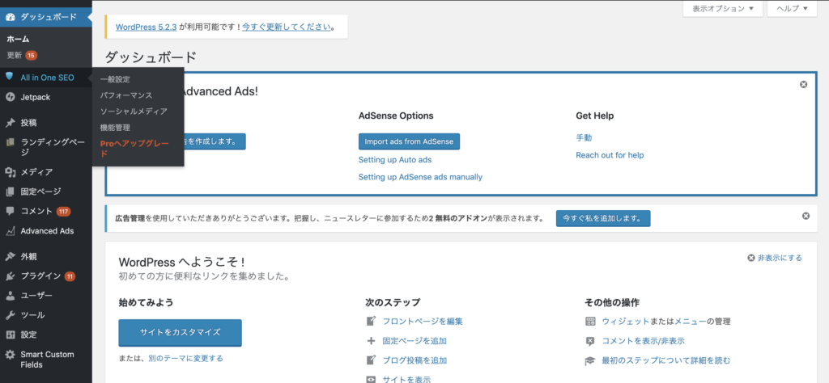Click the plus icon beside 固定ページを追加
The width and height of the screenshot is (829, 383).
[x=371, y=341]
